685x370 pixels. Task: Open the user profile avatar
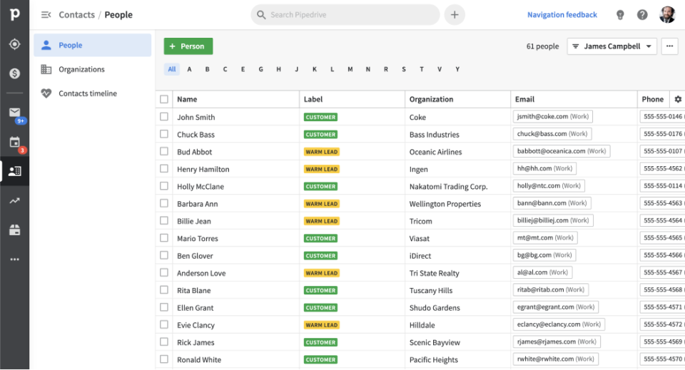667,14
